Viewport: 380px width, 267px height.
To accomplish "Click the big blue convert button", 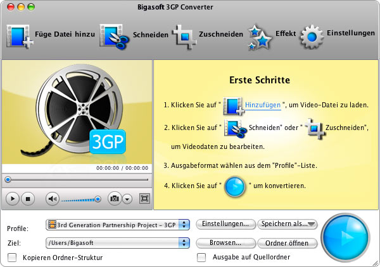I will [x=346, y=237].
